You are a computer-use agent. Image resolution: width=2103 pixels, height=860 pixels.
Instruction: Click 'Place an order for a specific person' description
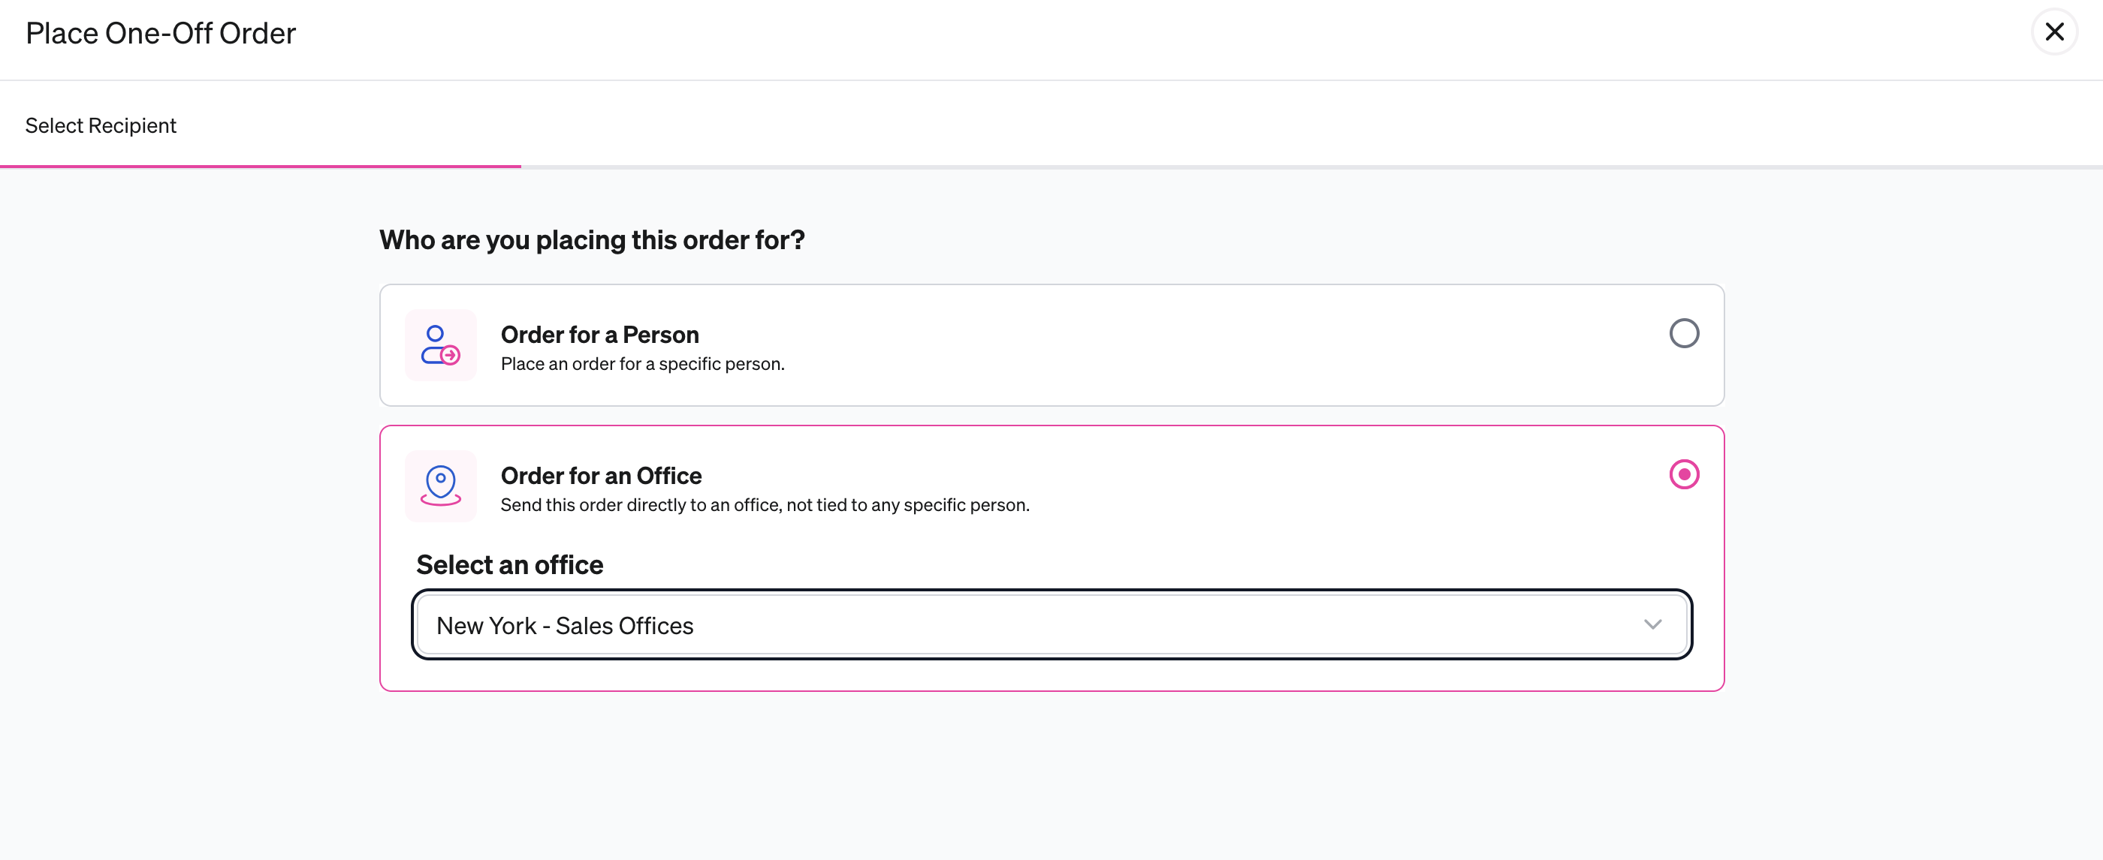point(642,364)
